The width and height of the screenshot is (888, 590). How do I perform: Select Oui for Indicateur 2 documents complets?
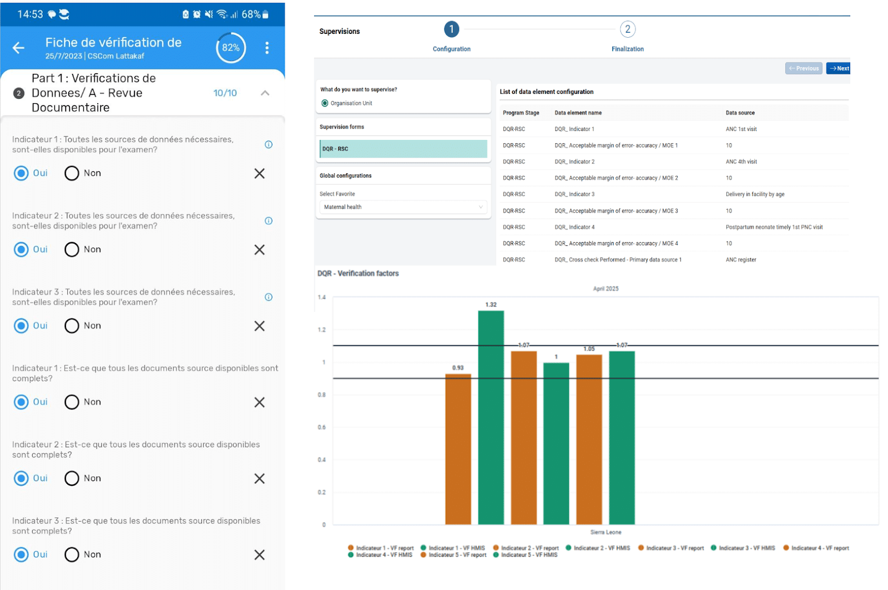click(22, 478)
